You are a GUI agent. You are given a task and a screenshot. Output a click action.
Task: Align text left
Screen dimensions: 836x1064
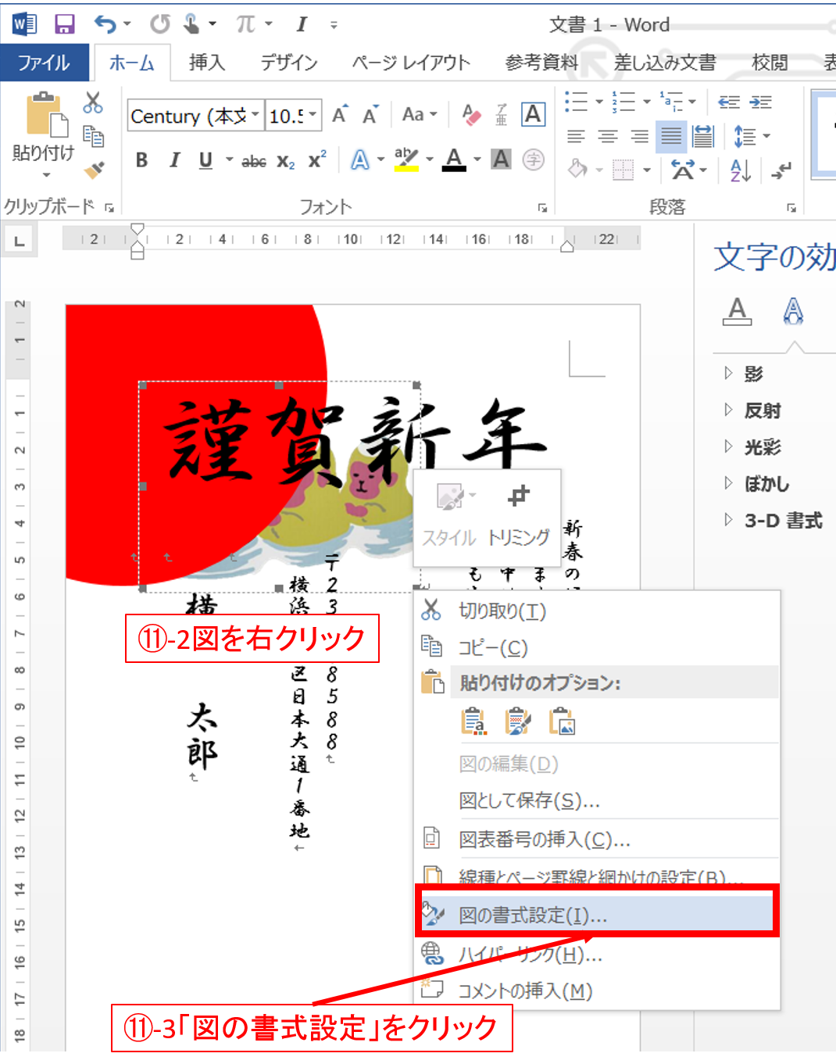coord(576,137)
